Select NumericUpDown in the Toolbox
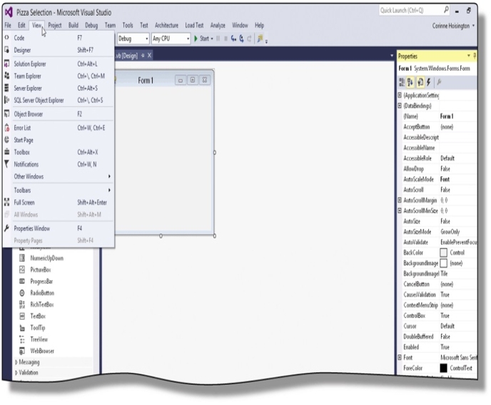Viewport: 491px width, 405px height. coord(46,258)
